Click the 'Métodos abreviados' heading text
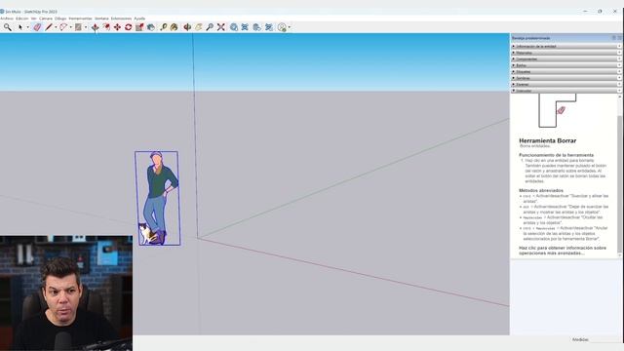 [x=541, y=190]
